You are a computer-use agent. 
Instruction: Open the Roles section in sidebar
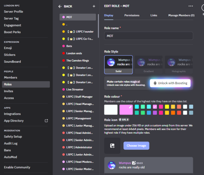(26, 84)
